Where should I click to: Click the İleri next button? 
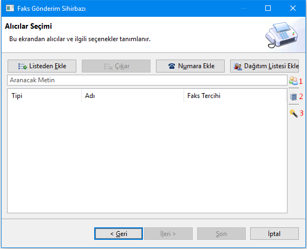(x=168, y=233)
